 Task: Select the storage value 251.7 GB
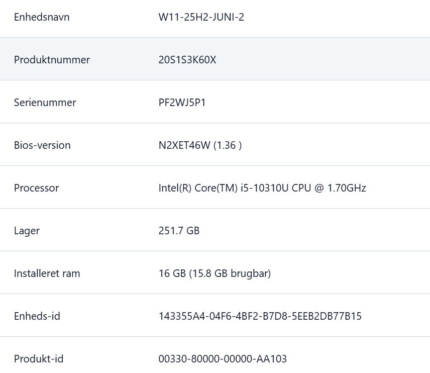click(x=179, y=231)
